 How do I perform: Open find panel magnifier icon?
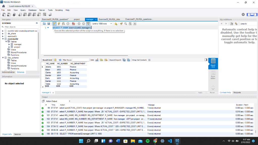tap(126, 24)
